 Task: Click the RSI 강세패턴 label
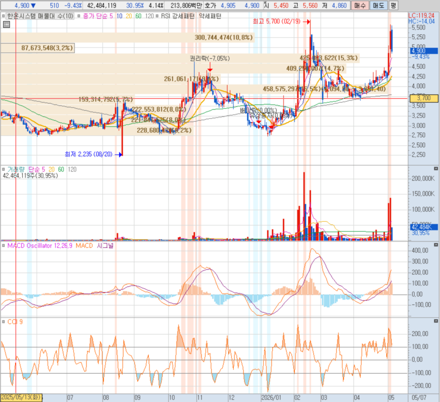[x=177, y=16]
